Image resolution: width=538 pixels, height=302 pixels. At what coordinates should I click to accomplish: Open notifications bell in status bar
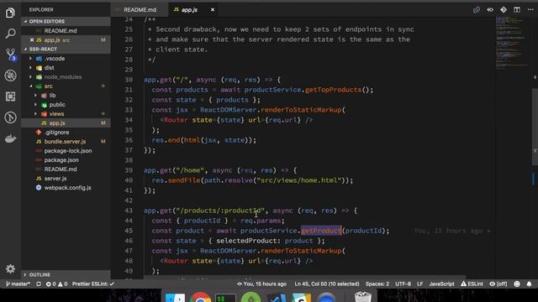coord(529,284)
